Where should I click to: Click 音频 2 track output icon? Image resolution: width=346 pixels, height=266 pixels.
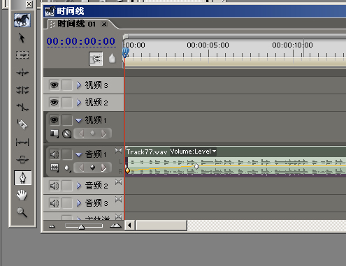pos(119,182)
